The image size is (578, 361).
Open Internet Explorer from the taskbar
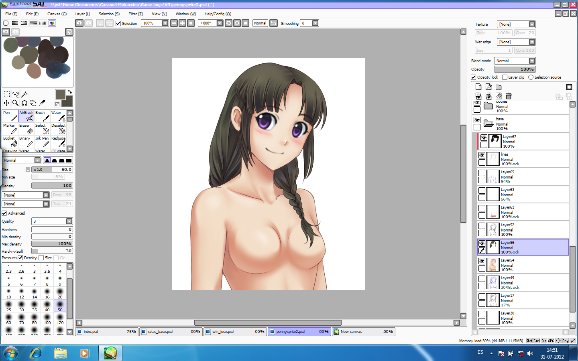[x=36, y=353]
